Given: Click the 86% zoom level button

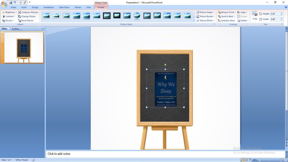Looking at the screenshot, I should pyautogui.click(x=255, y=160).
